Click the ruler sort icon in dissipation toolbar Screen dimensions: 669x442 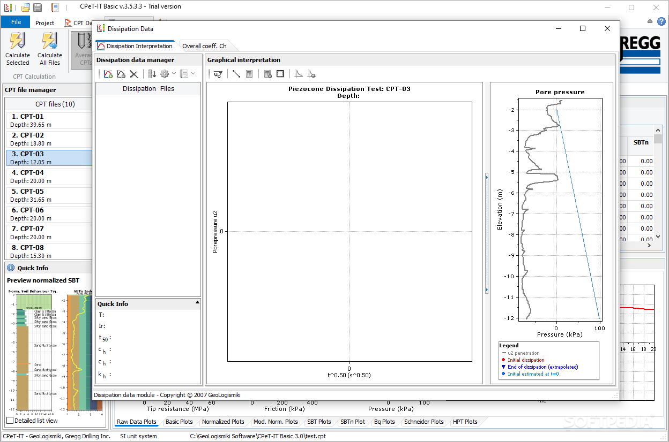coord(152,74)
